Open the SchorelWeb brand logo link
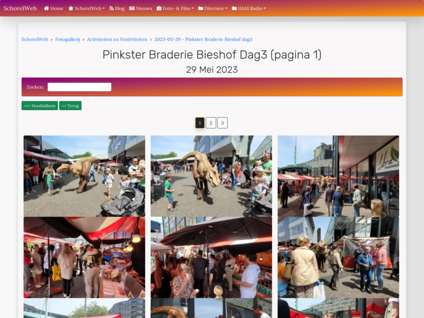Screen dimensions: 424x318 tap(20, 8)
